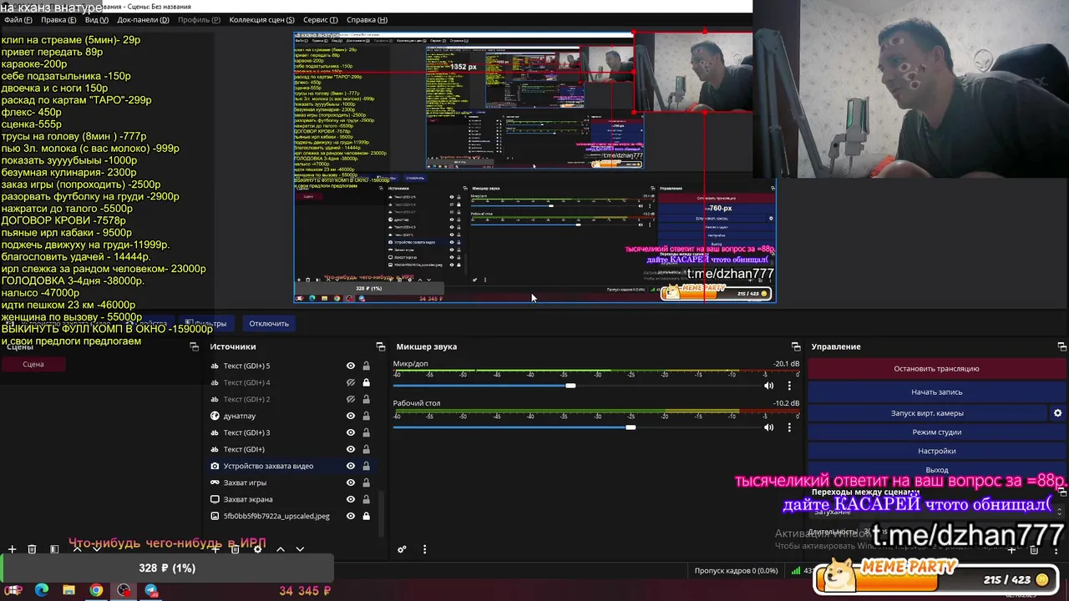Toggle lock on дунатпау source

click(x=366, y=416)
